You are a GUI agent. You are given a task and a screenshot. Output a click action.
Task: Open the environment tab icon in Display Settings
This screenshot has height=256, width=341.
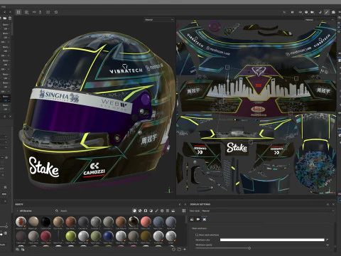tap(192, 219)
